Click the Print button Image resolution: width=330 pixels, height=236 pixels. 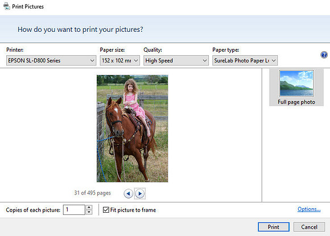[x=273, y=227]
